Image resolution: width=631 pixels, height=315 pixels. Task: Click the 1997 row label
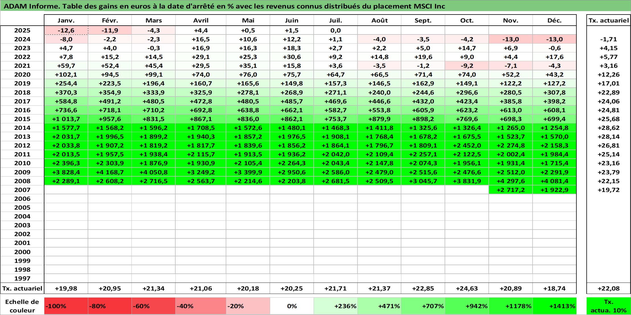(22, 278)
